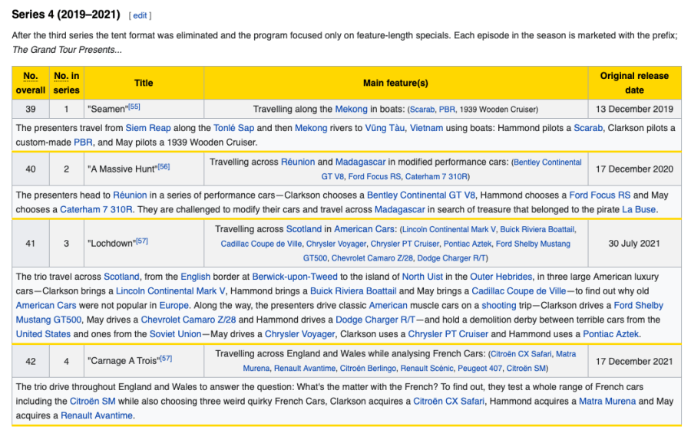Viewport: 691px width, 433px height.
Task: Click the 'Original release date' column header
Action: tap(634, 83)
